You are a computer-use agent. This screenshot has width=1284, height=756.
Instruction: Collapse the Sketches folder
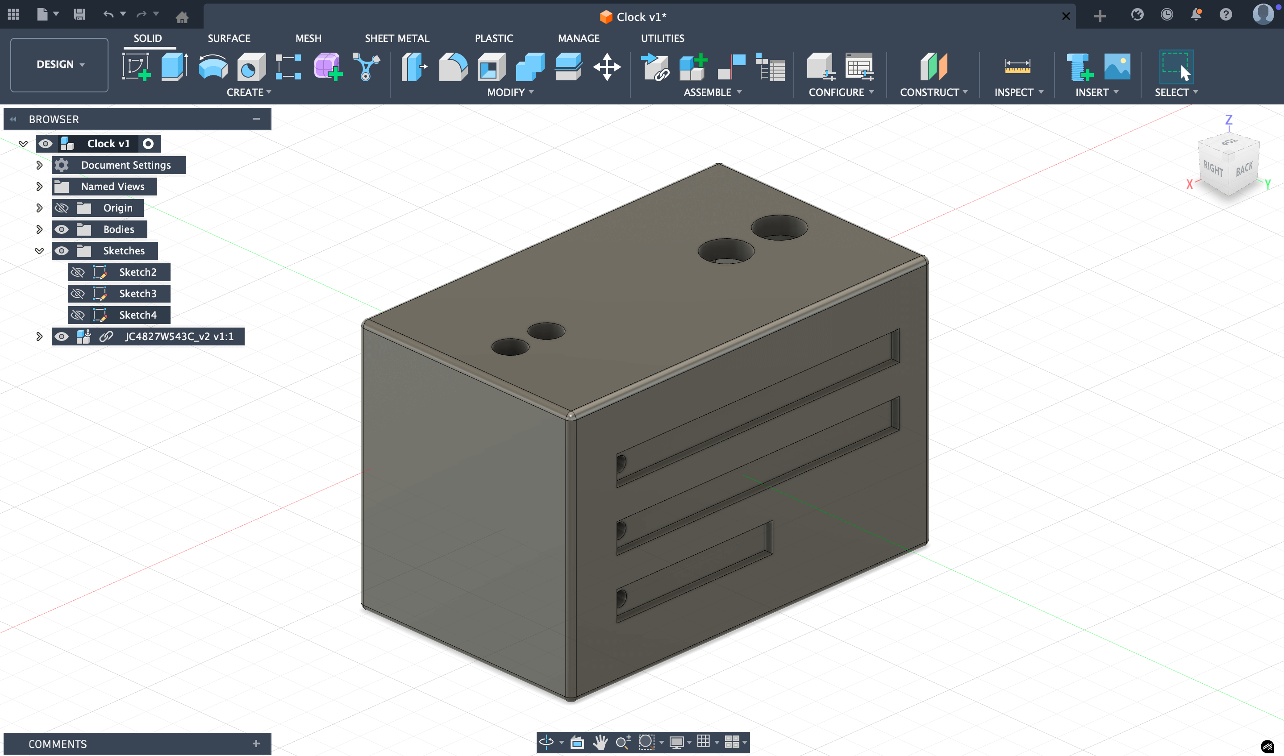[39, 251]
